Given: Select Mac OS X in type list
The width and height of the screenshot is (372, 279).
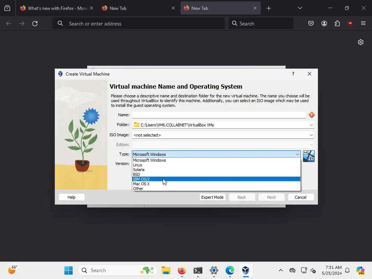Looking at the screenshot, I should pos(216,184).
